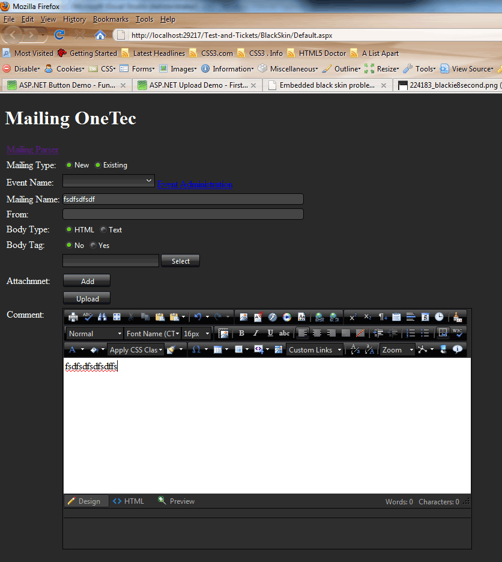Select Existing mailing type radio
This screenshot has height=562, width=502.
pos(97,165)
